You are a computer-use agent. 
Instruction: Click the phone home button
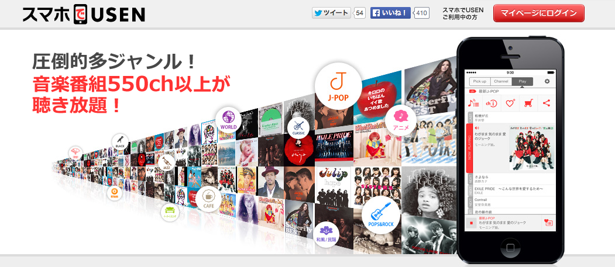tap(511, 248)
